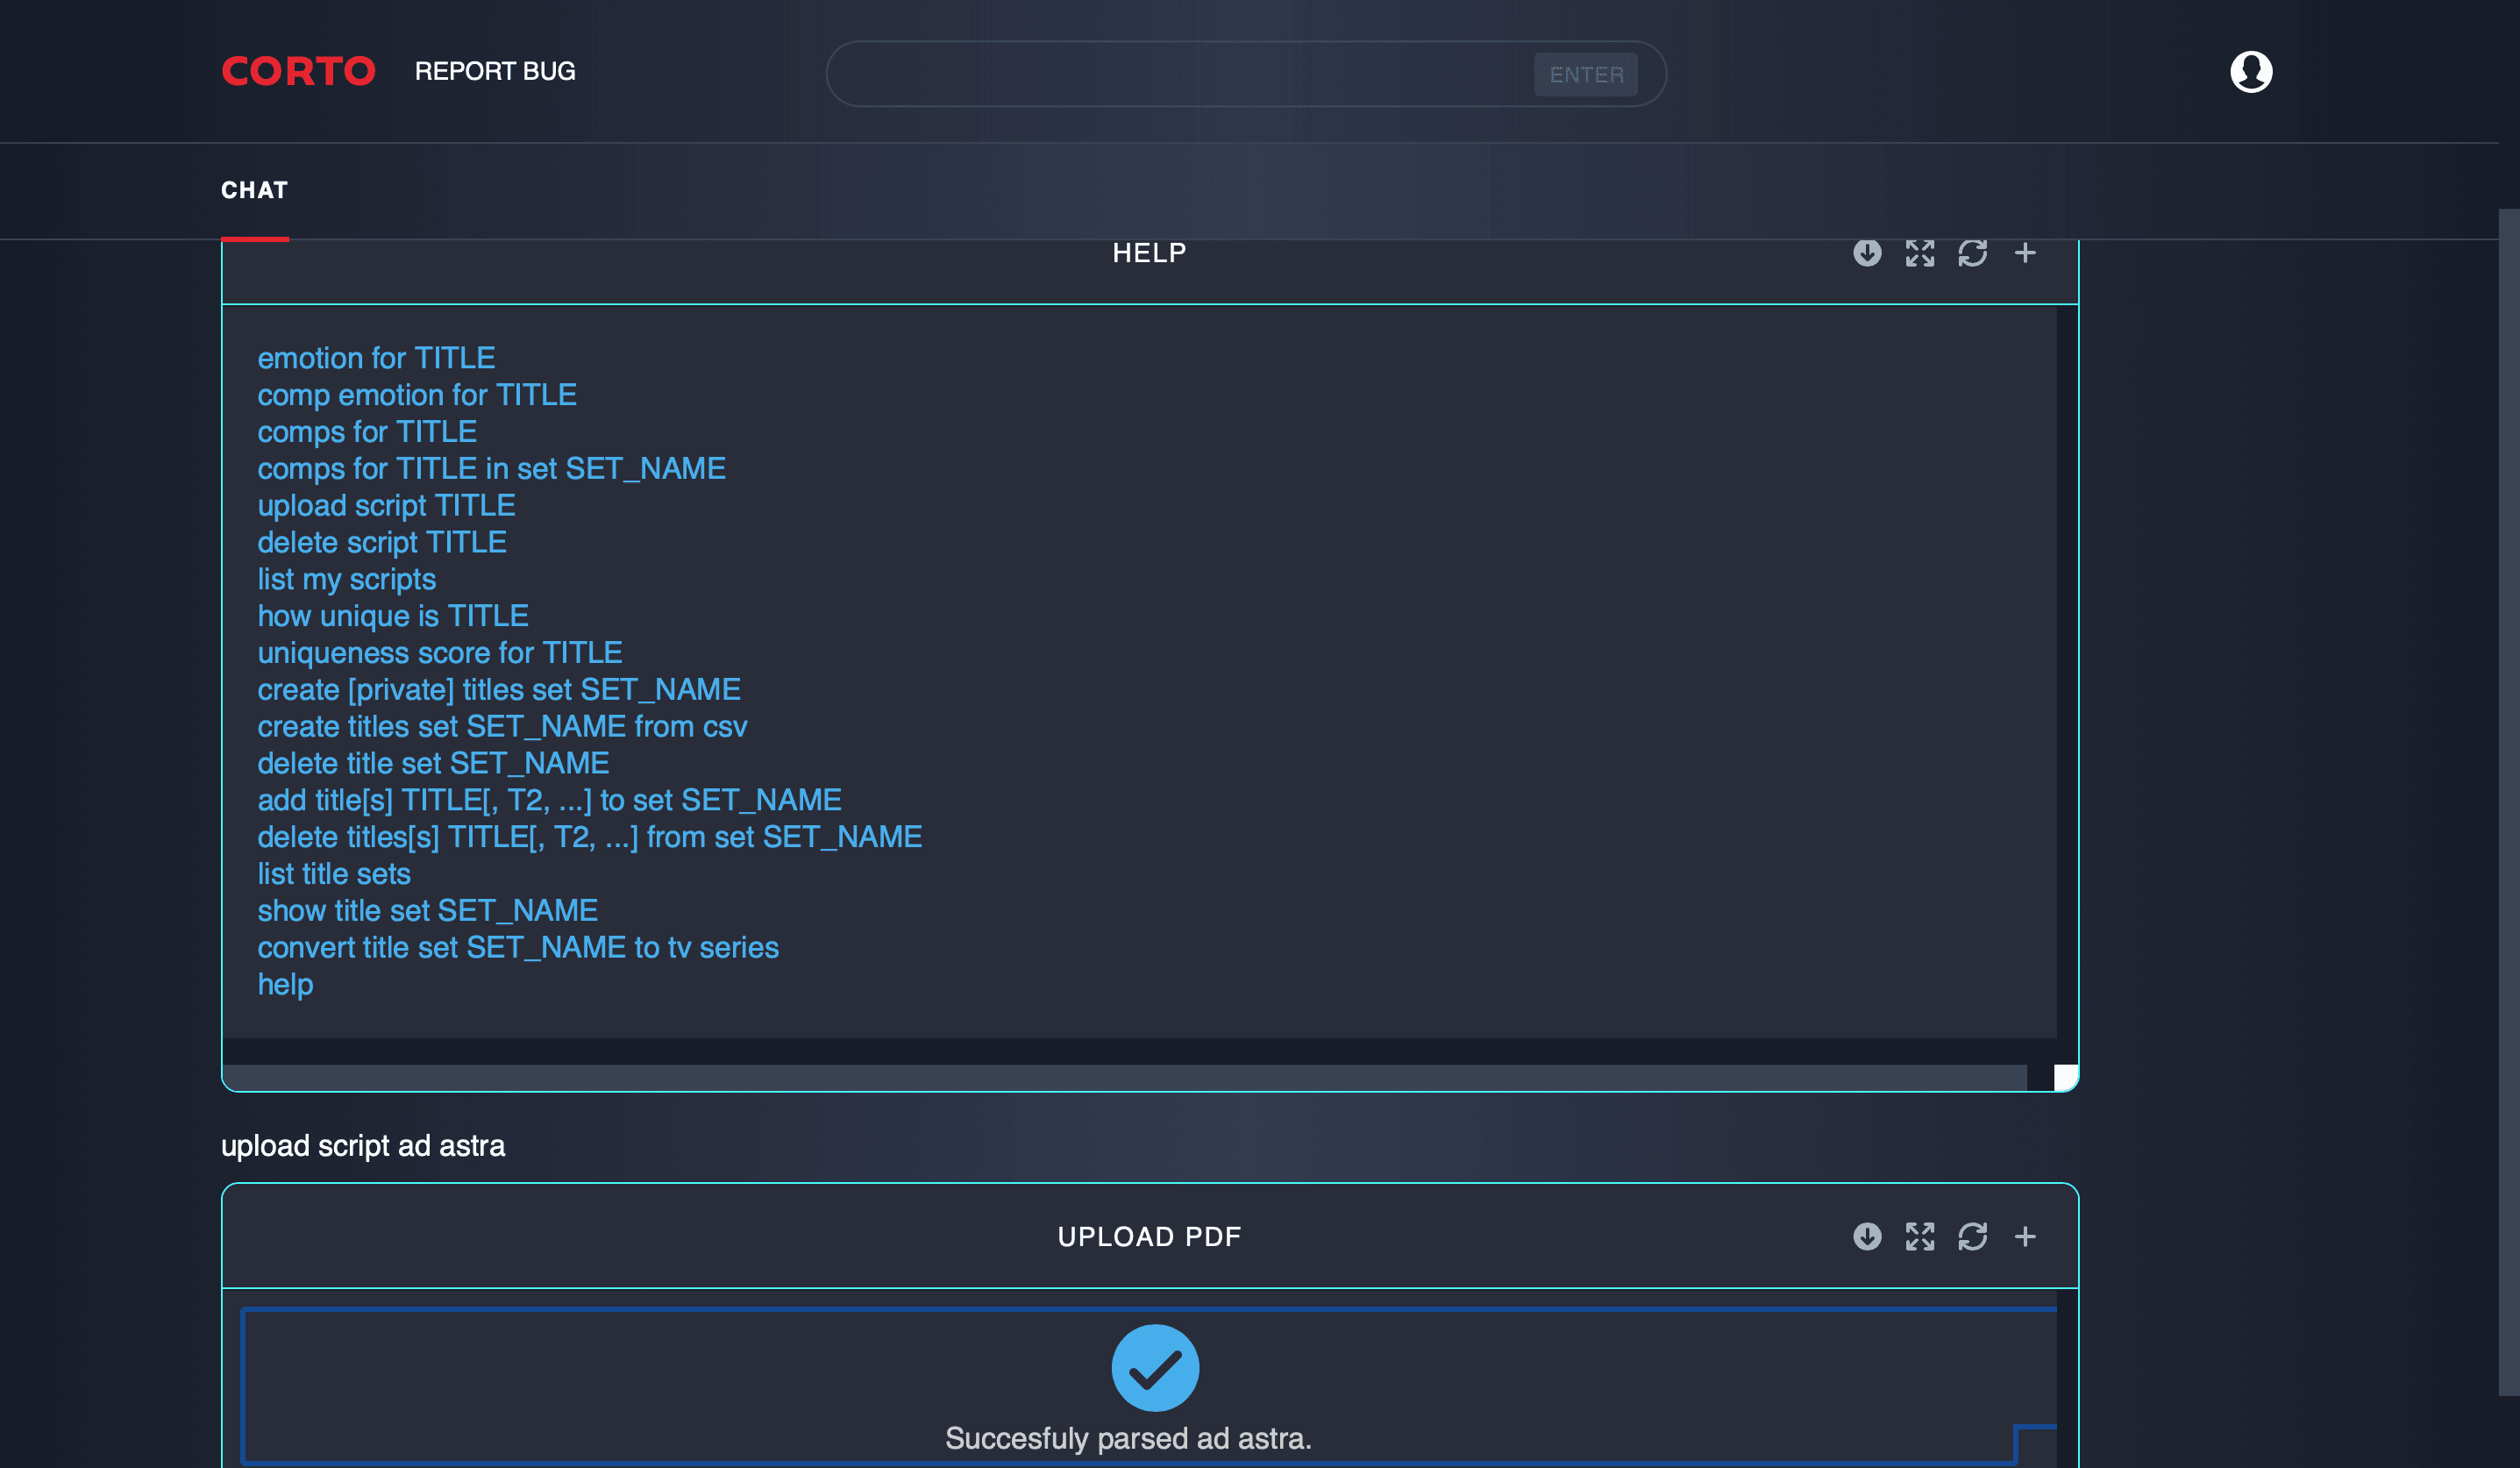Image resolution: width=2520 pixels, height=1468 pixels.
Task: Refresh the UPLOAD PDF panel
Action: coord(1972,1236)
